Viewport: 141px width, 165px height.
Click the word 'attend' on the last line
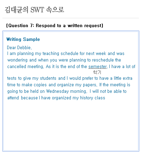13,98
